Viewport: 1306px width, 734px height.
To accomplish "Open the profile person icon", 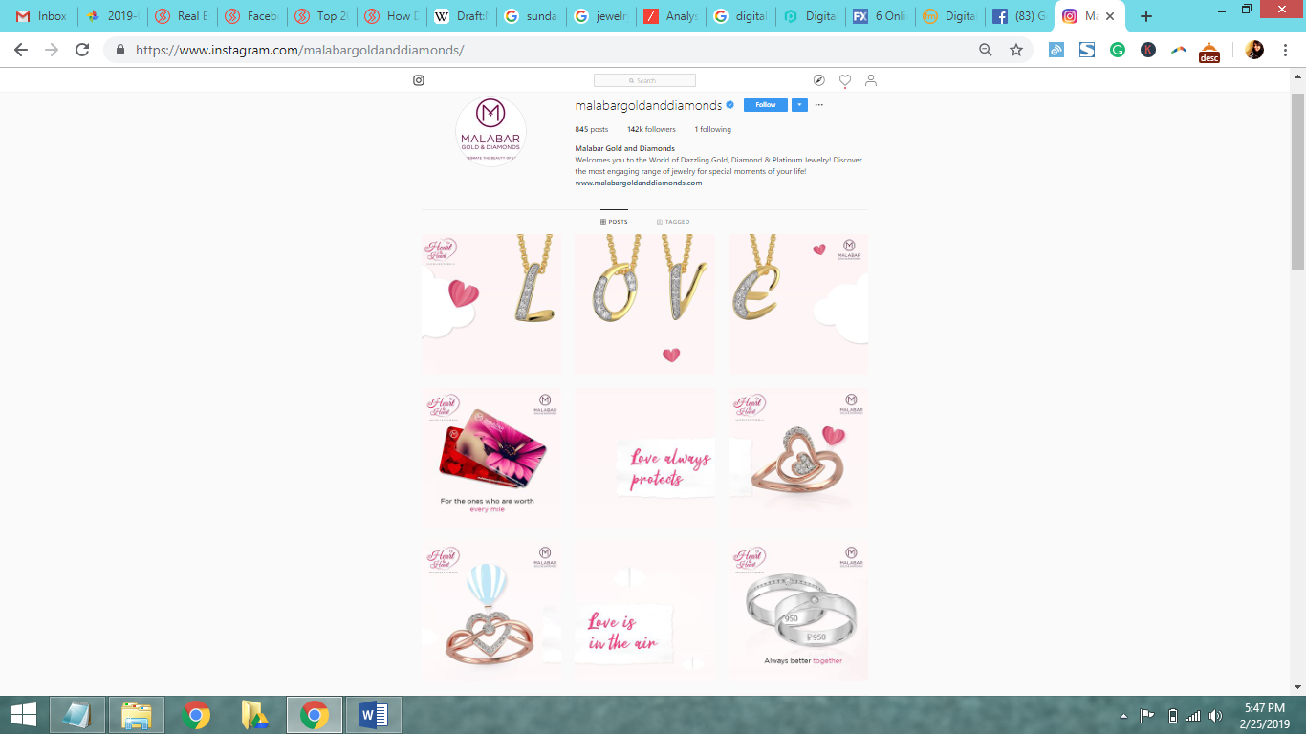I will (x=871, y=80).
